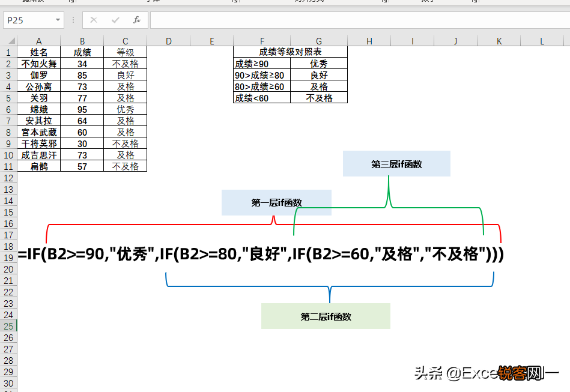Select row 25 header
The image size is (570, 392).
[x=8, y=326]
